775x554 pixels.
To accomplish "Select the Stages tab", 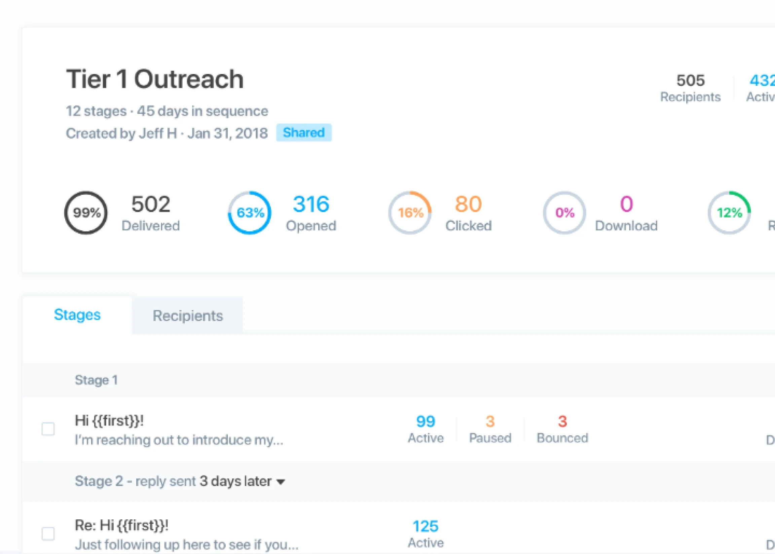I will point(77,315).
